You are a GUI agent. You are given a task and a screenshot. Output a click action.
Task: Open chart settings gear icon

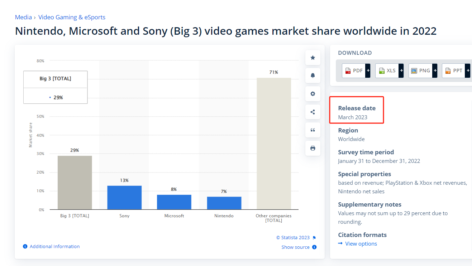tap(313, 94)
